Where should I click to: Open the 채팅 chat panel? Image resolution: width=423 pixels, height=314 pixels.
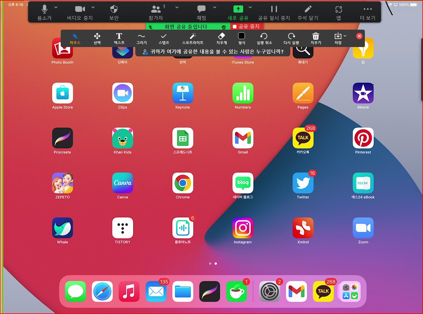coord(201,13)
